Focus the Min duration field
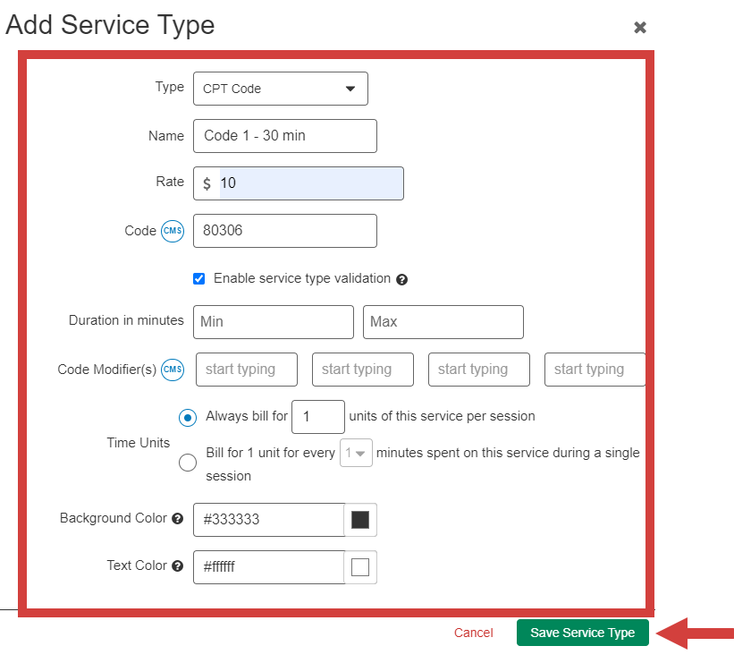This screenshot has width=734, height=663. click(x=273, y=322)
